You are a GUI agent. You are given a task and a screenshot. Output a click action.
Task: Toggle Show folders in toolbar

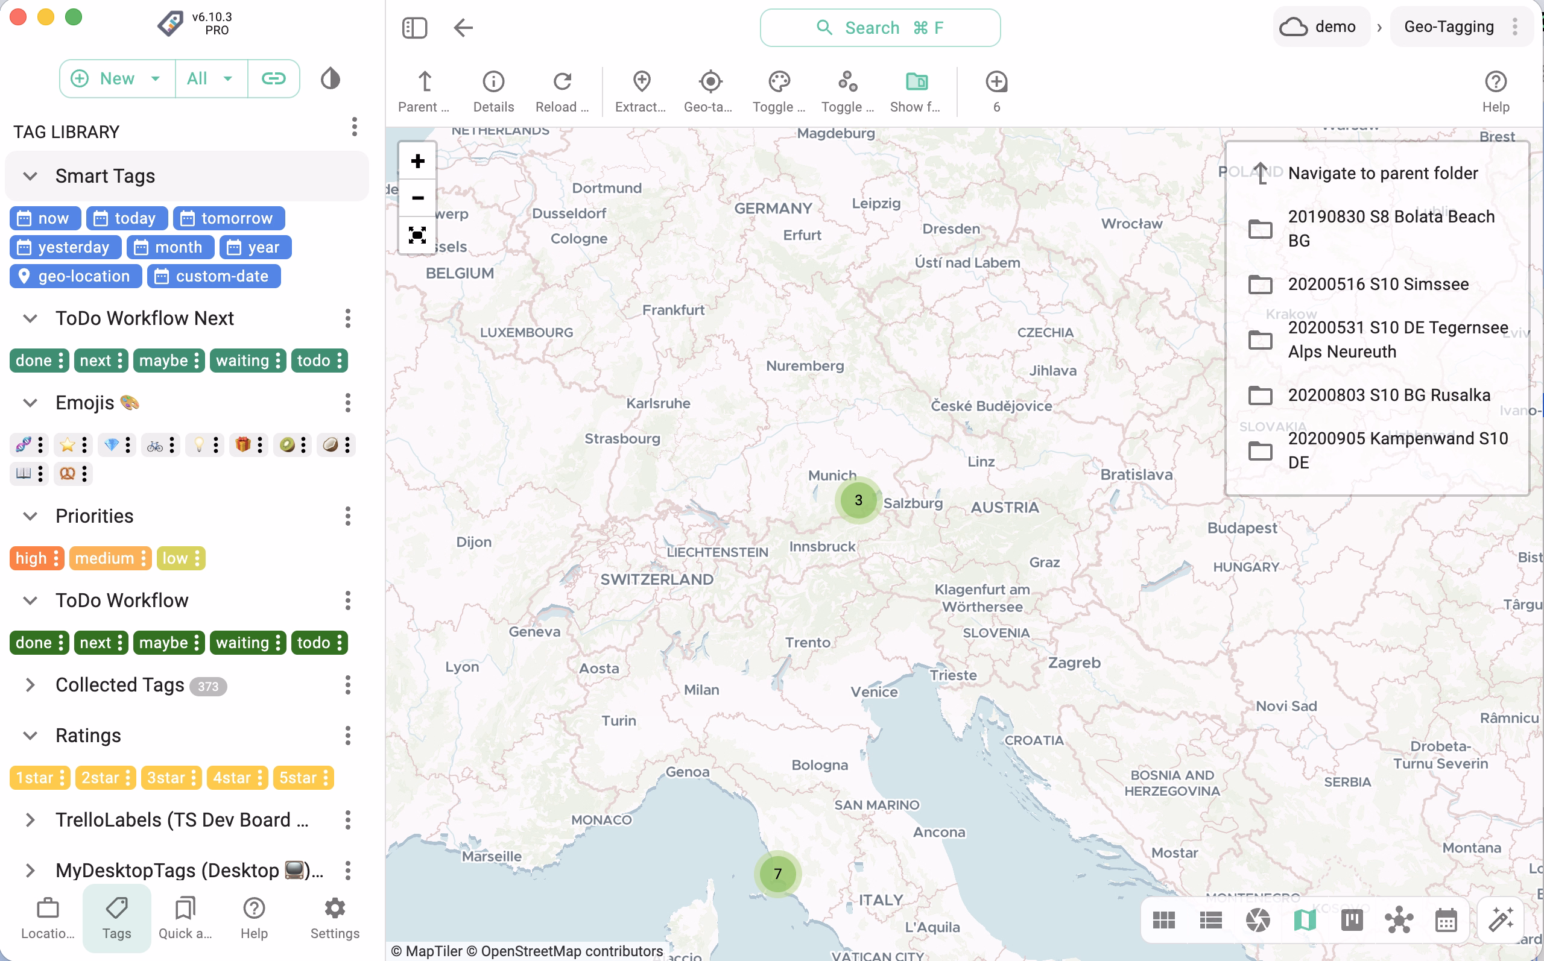point(916,92)
